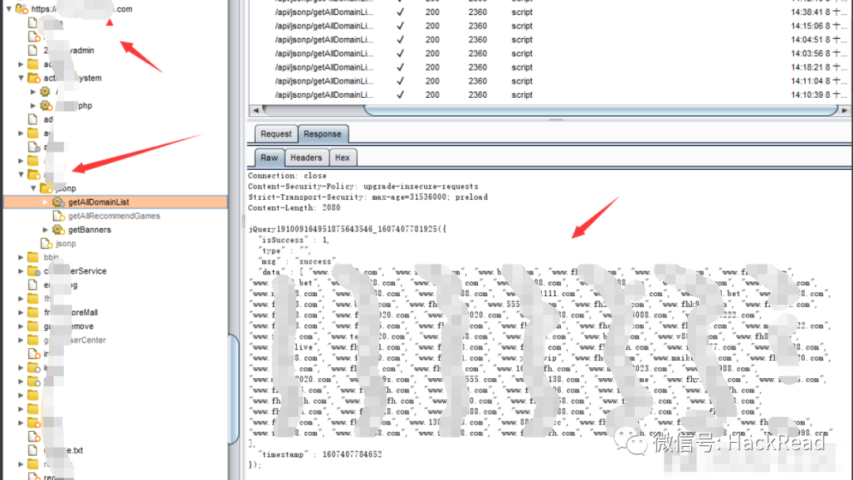Screen dimensions: 853x480
Task: Click the lock icon of the root host
Action: [x=20, y=9]
